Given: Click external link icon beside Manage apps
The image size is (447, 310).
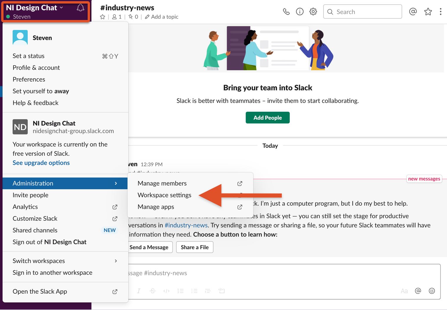Looking at the screenshot, I should pyautogui.click(x=240, y=207).
